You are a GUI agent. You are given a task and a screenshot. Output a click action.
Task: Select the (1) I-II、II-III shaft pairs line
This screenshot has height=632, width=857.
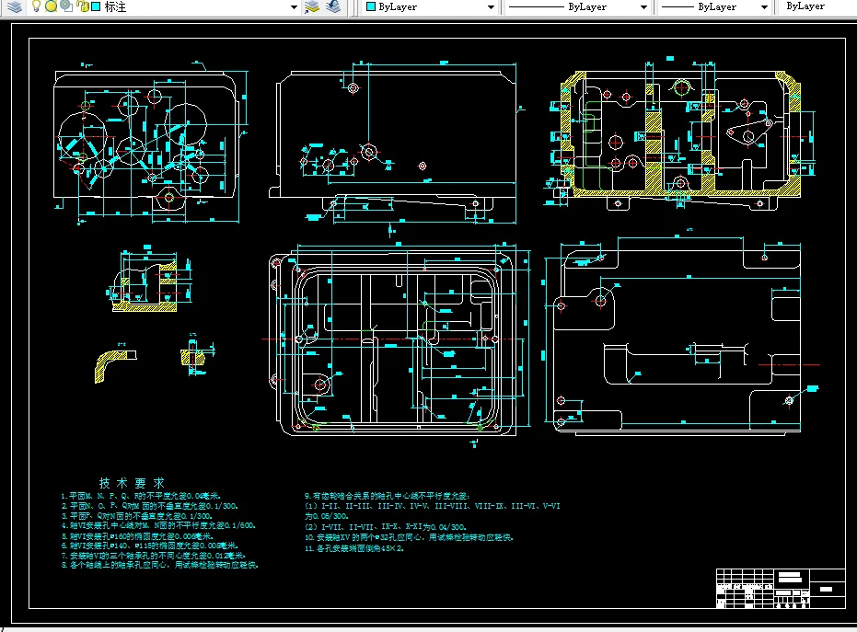coord(433,506)
